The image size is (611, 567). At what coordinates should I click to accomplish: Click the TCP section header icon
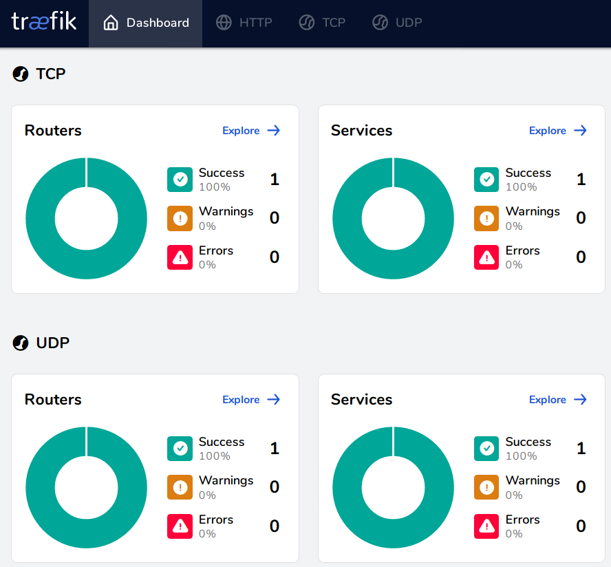click(21, 74)
